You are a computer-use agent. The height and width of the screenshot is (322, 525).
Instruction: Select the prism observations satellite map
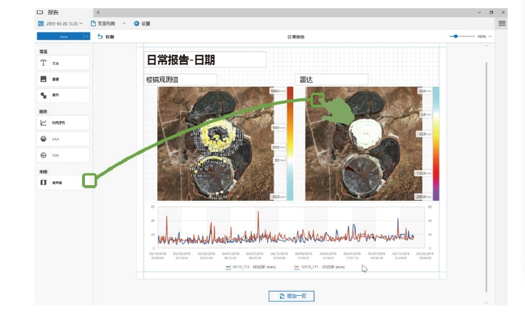pyautogui.click(x=215, y=144)
